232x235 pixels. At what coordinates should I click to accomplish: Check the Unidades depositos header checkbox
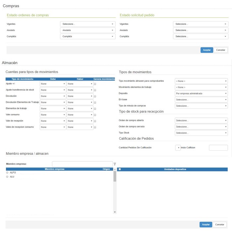[120, 169]
